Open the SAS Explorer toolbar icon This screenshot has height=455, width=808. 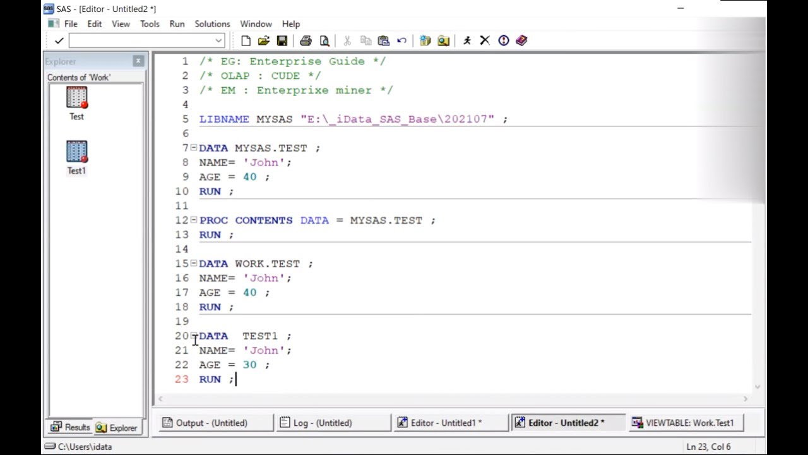[x=444, y=40]
